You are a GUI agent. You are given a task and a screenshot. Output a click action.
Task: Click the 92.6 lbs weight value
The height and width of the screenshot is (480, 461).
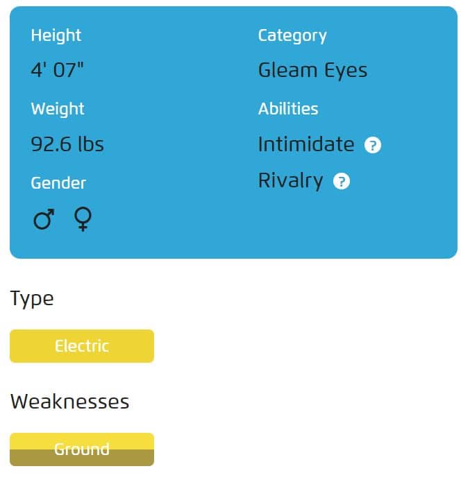click(x=67, y=144)
